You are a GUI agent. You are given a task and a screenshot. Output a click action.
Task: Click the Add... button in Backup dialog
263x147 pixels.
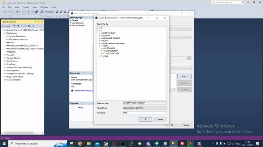185,76
